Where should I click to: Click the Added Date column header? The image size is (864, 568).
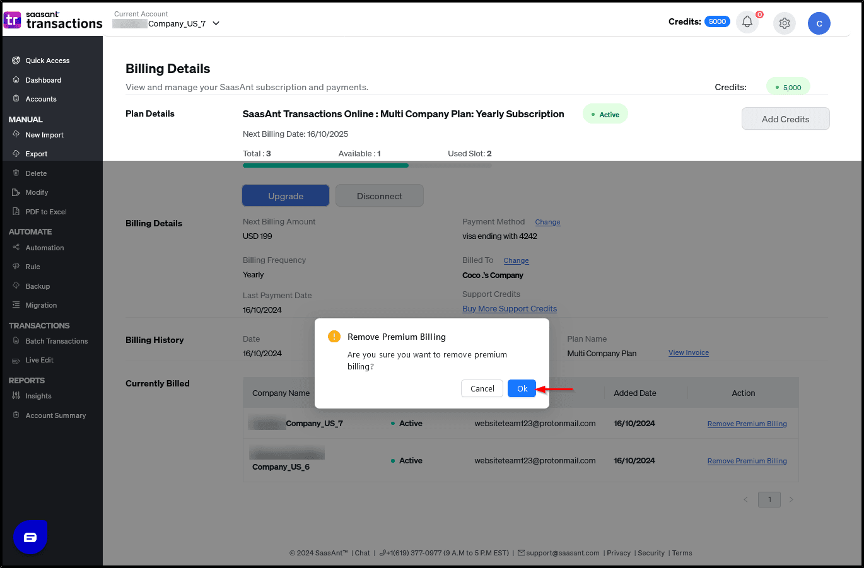[635, 393]
